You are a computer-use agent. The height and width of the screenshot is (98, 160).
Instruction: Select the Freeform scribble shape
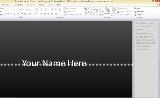[85, 14]
